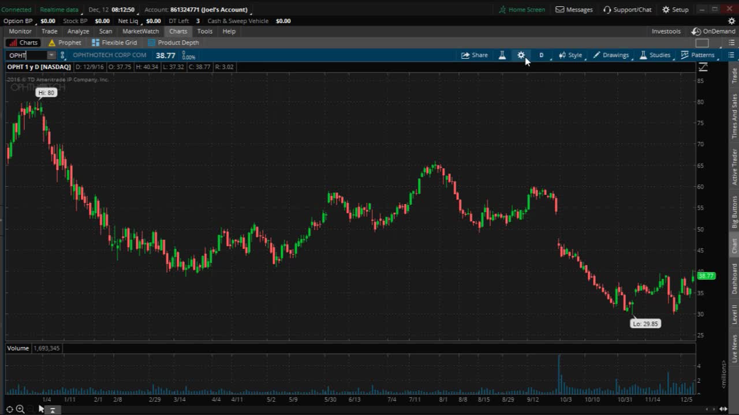Switch to the Trade tab
Screen dimensions: 739x415
click(x=49, y=31)
